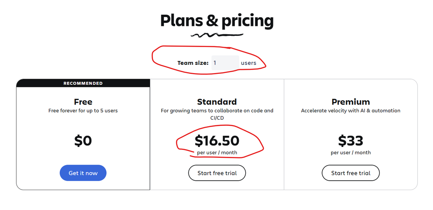Click Free forever for up to 5 users text

tap(83, 111)
